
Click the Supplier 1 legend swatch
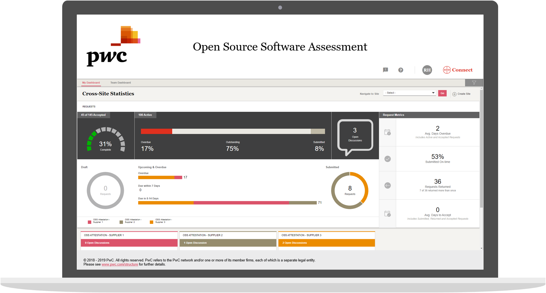point(89,222)
